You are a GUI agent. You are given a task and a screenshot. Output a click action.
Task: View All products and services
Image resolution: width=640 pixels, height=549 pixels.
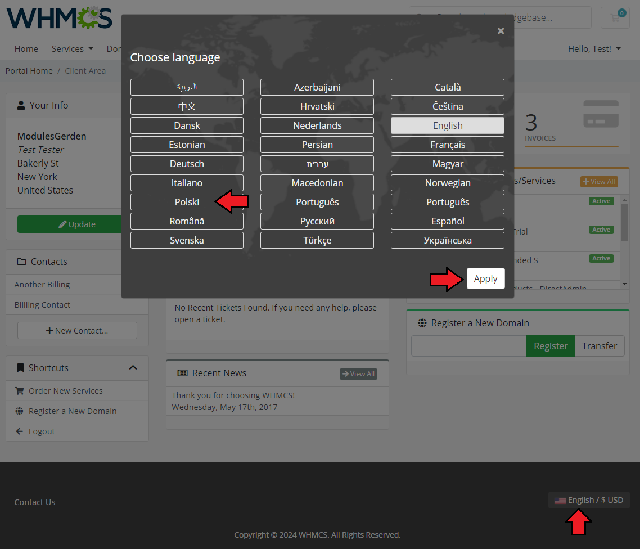point(599,182)
